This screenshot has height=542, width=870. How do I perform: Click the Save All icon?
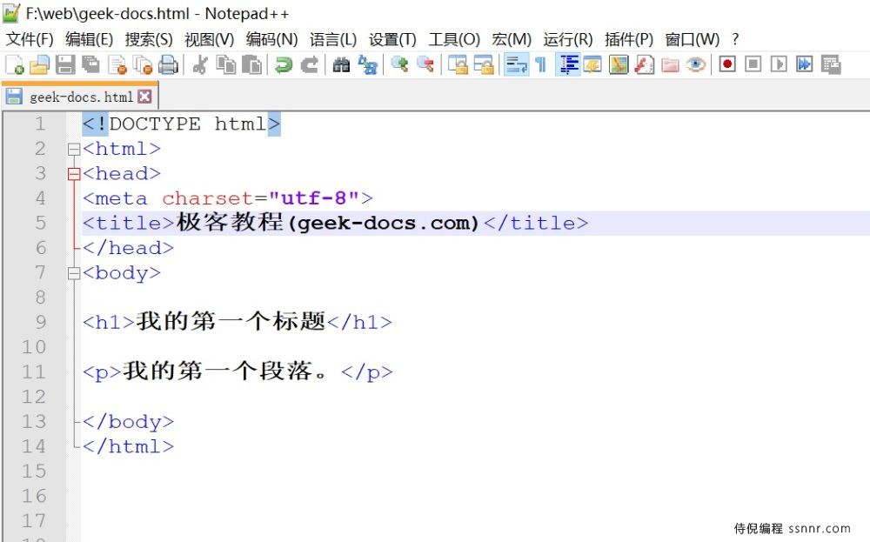click(x=91, y=65)
